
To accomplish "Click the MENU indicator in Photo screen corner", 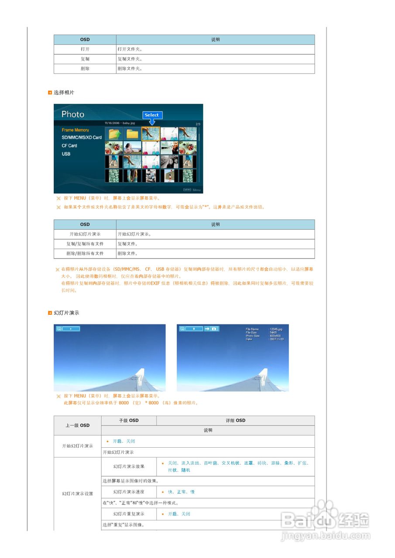I will (x=187, y=189).
